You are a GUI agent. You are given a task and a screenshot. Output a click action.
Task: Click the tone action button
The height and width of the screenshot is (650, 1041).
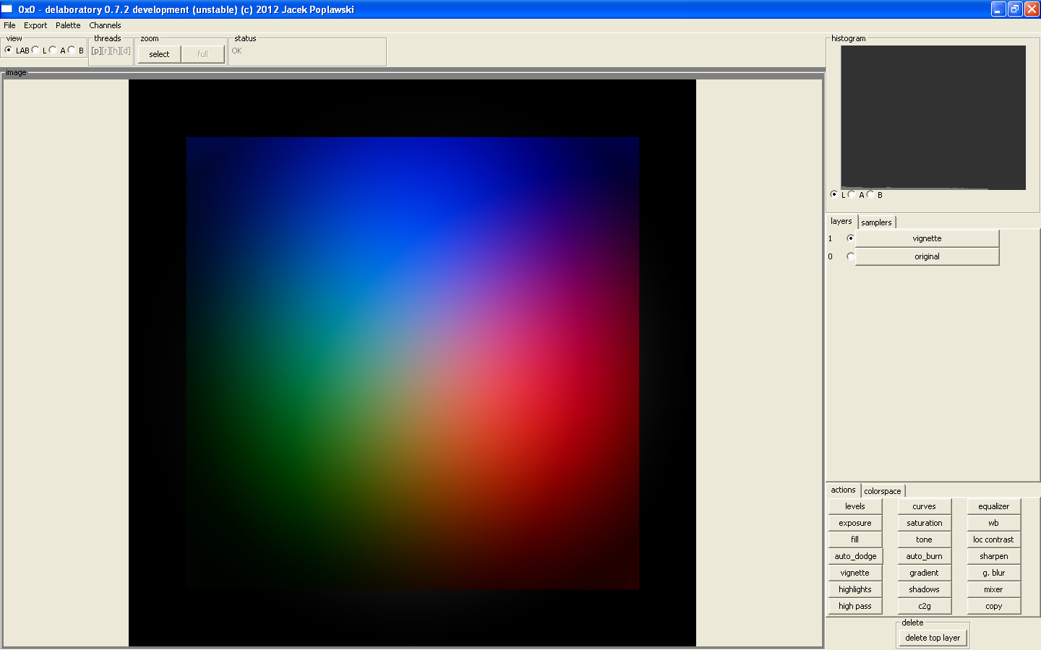pyautogui.click(x=924, y=539)
